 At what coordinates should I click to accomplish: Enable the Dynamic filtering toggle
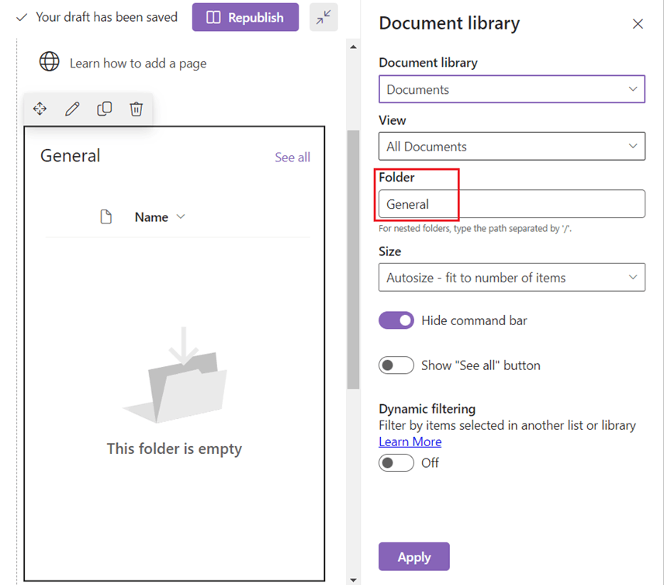click(x=396, y=462)
